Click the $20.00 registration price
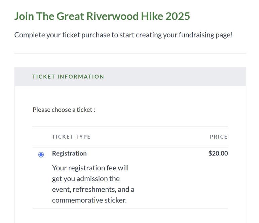The height and width of the screenshot is (223, 259). point(218,153)
